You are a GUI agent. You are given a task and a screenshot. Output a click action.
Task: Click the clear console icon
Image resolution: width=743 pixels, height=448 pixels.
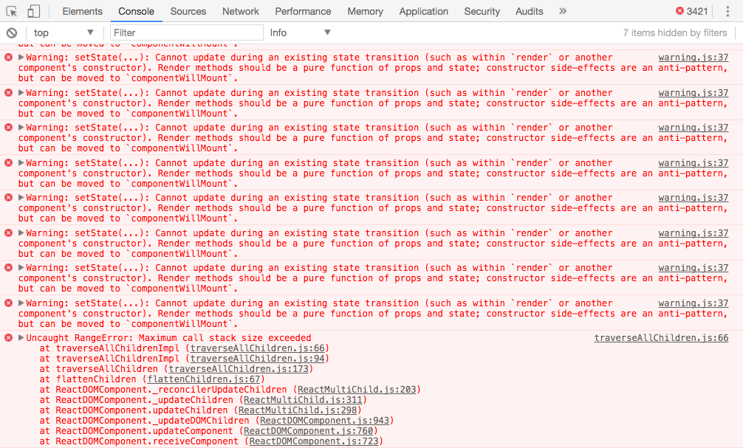coord(10,32)
